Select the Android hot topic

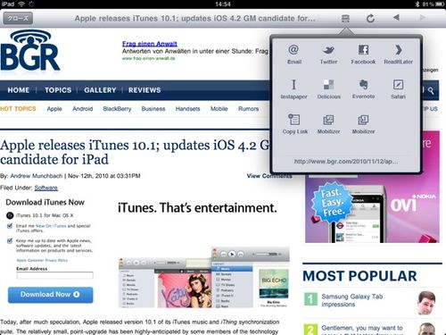pos(83,109)
